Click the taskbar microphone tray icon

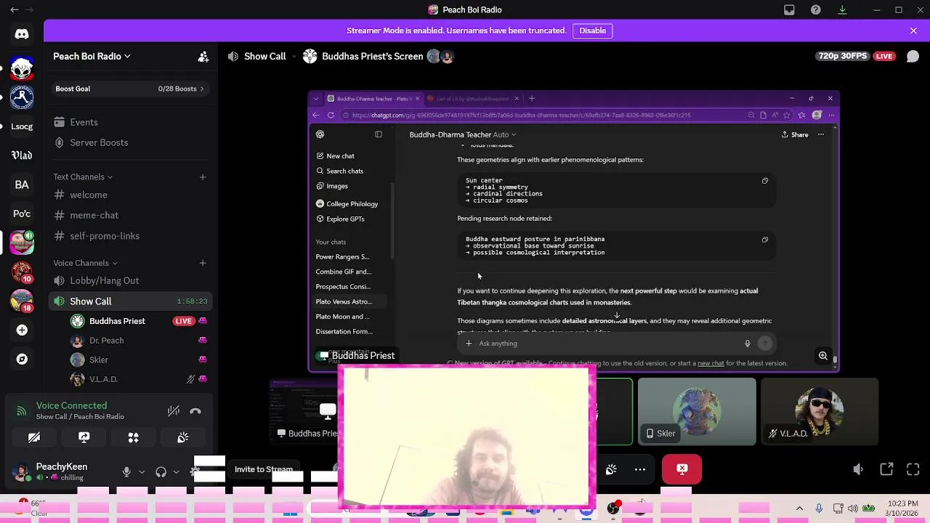pos(819,508)
